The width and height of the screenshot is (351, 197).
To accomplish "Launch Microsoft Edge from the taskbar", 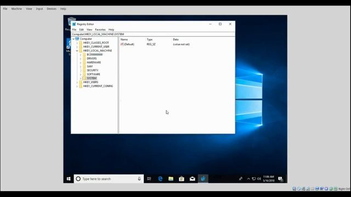I will pos(160,179).
